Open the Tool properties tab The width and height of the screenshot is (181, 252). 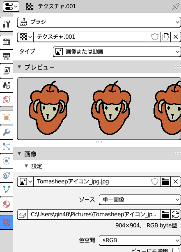click(7, 24)
